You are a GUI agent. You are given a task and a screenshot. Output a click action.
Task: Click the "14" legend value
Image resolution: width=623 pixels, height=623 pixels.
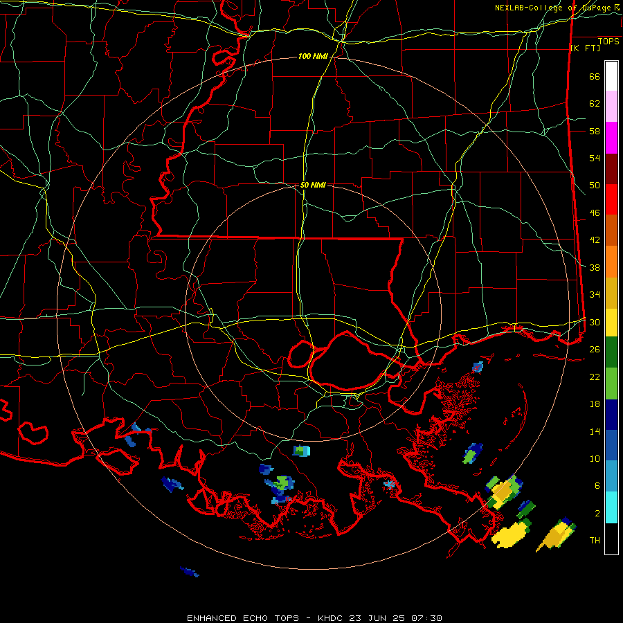pos(595,432)
